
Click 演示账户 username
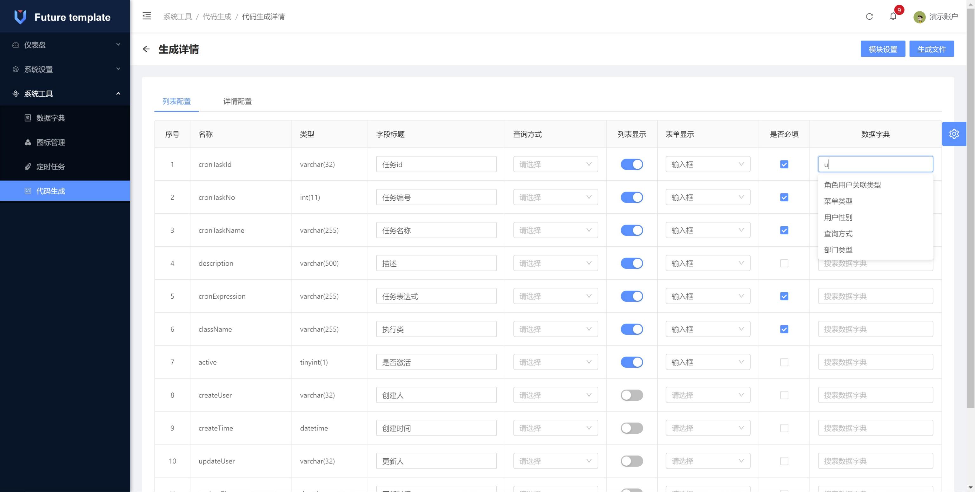(944, 16)
